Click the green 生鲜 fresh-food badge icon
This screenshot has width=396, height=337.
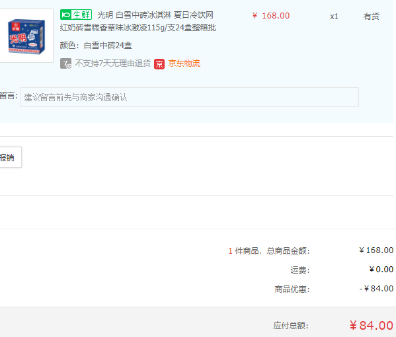76,15
